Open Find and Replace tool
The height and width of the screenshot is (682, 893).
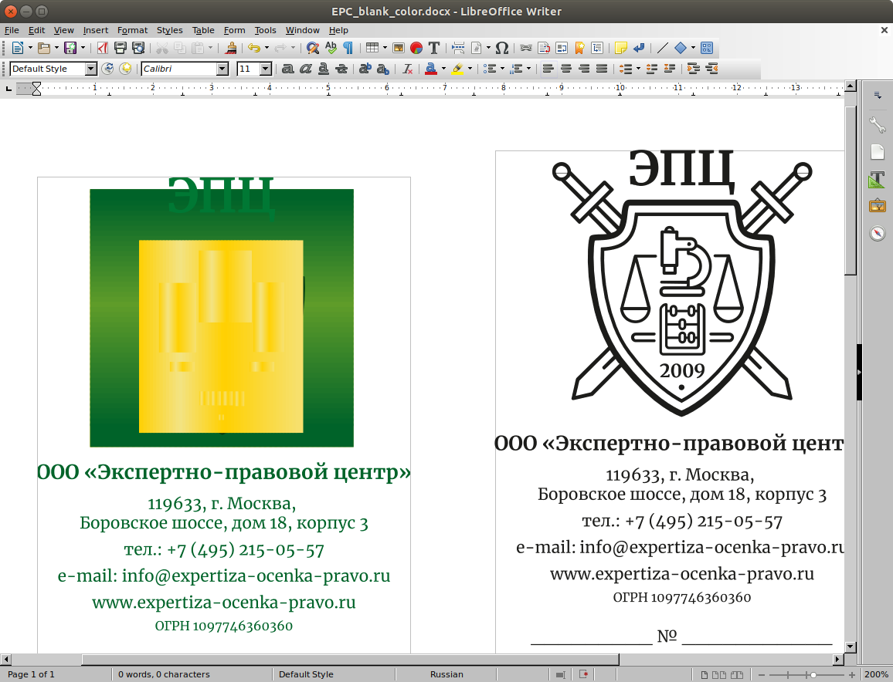313,48
